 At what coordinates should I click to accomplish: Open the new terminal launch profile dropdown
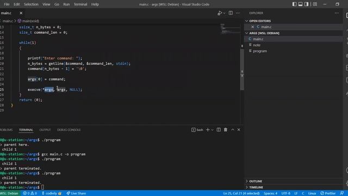(x=213, y=130)
